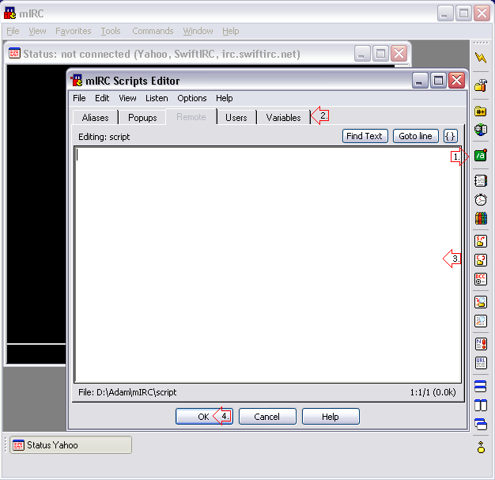Maximize the Status window
Viewport: 495px width, 480px height.
point(380,53)
